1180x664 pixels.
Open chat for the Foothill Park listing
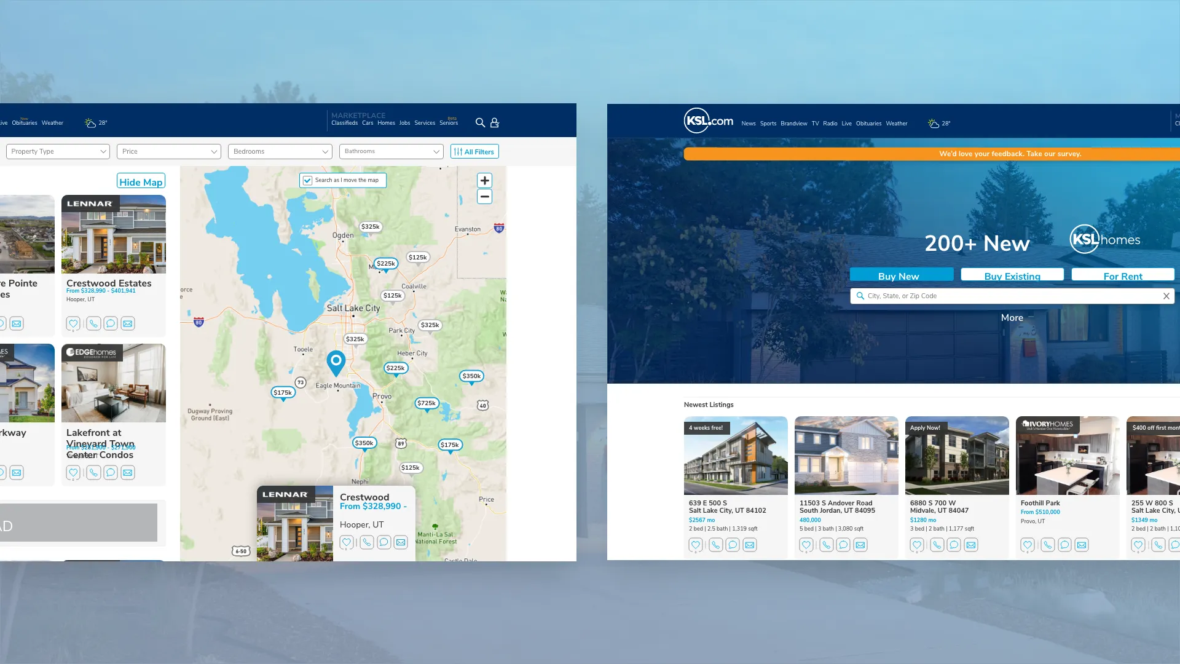(x=1064, y=545)
